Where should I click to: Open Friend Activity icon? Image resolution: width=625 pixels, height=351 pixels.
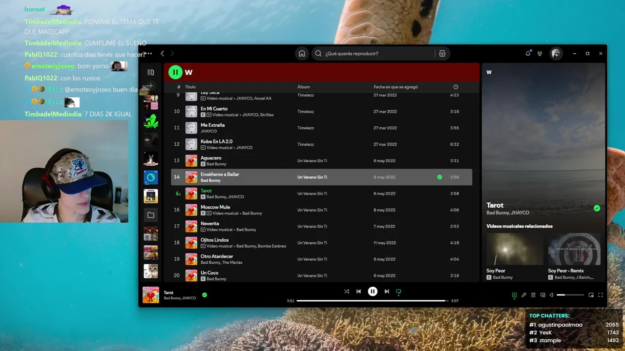[540, 54]
